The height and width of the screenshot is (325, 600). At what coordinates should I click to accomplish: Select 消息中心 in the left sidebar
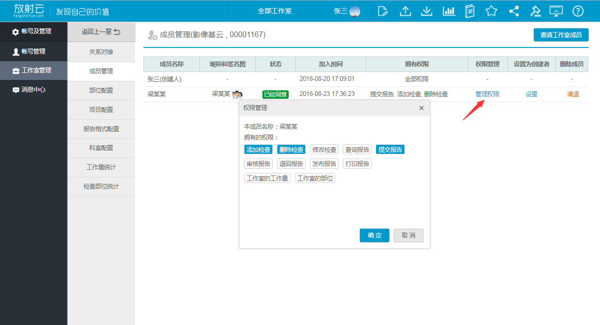[x=33, y=89]
